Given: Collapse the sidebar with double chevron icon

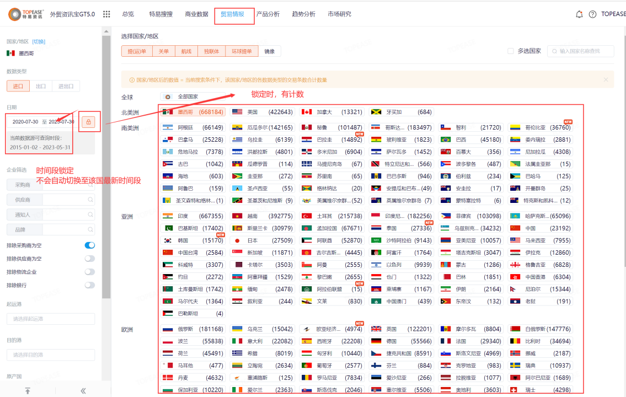Looking at the screenshot, I should point(83,390).
